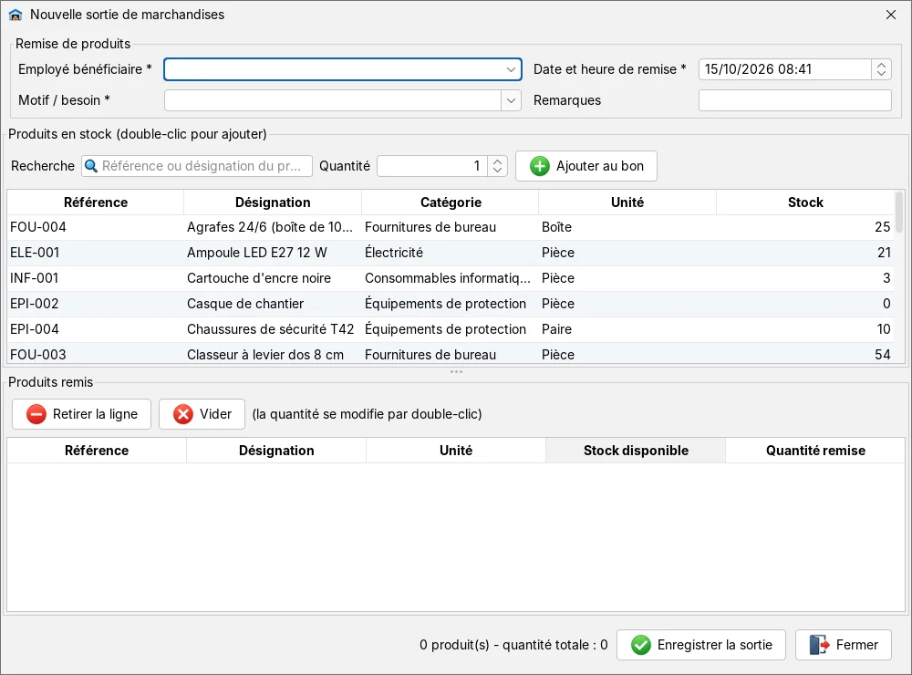Click the Classeur à levier dos 8 cm cell
This screenshot has width=912, height=675.
click(273, 354)
